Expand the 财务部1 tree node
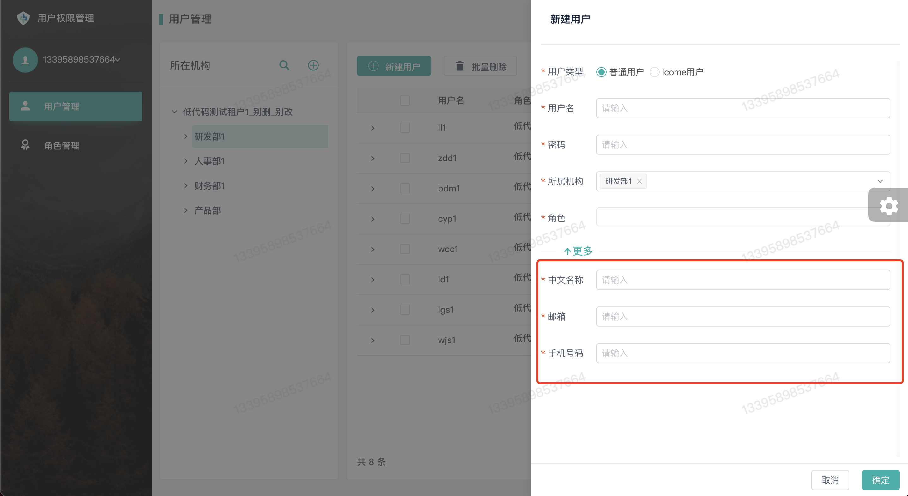 tap(186, 186)
